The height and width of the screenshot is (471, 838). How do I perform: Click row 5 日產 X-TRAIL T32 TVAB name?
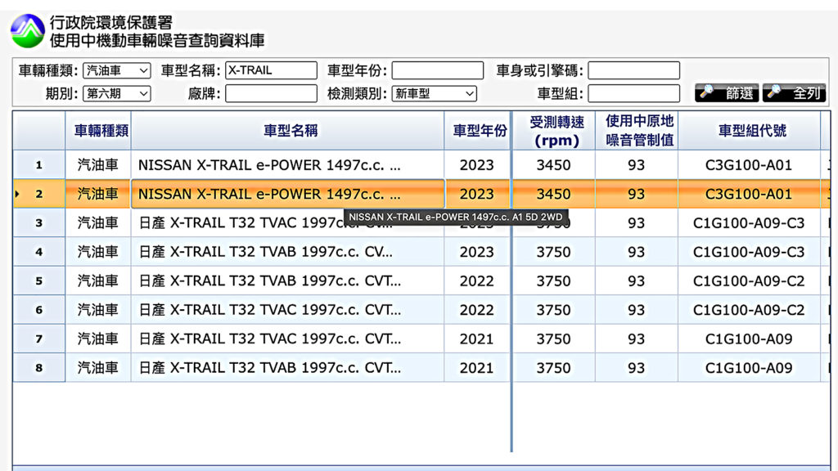[269, 281]
